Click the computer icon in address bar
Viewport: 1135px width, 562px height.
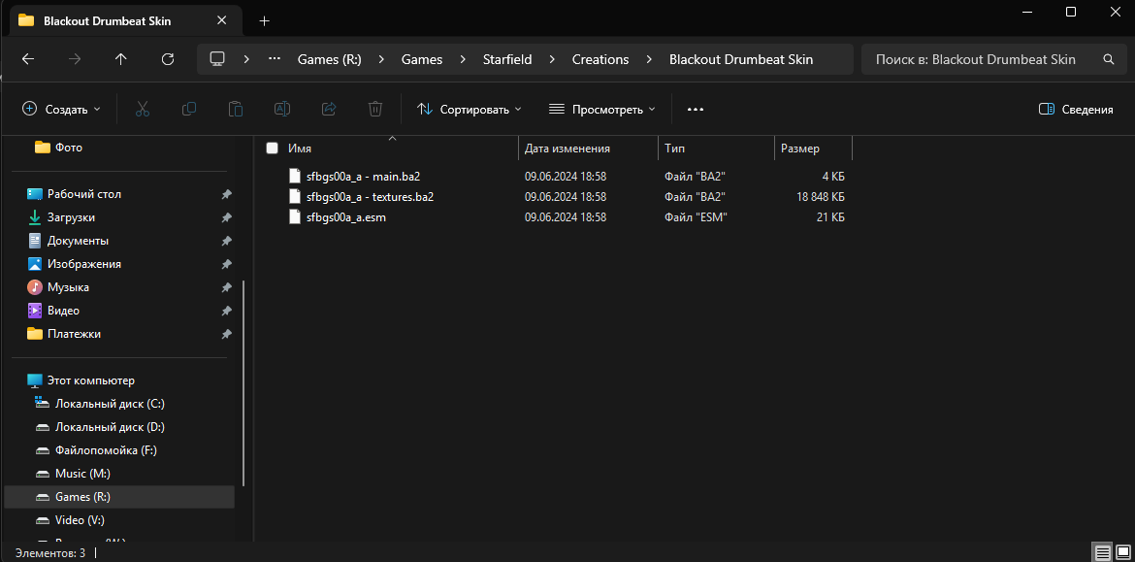click(216, 59)
